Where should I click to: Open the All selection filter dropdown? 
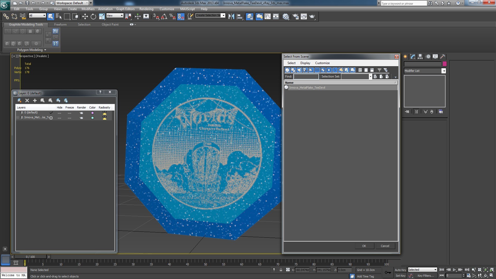click(37, 16)
